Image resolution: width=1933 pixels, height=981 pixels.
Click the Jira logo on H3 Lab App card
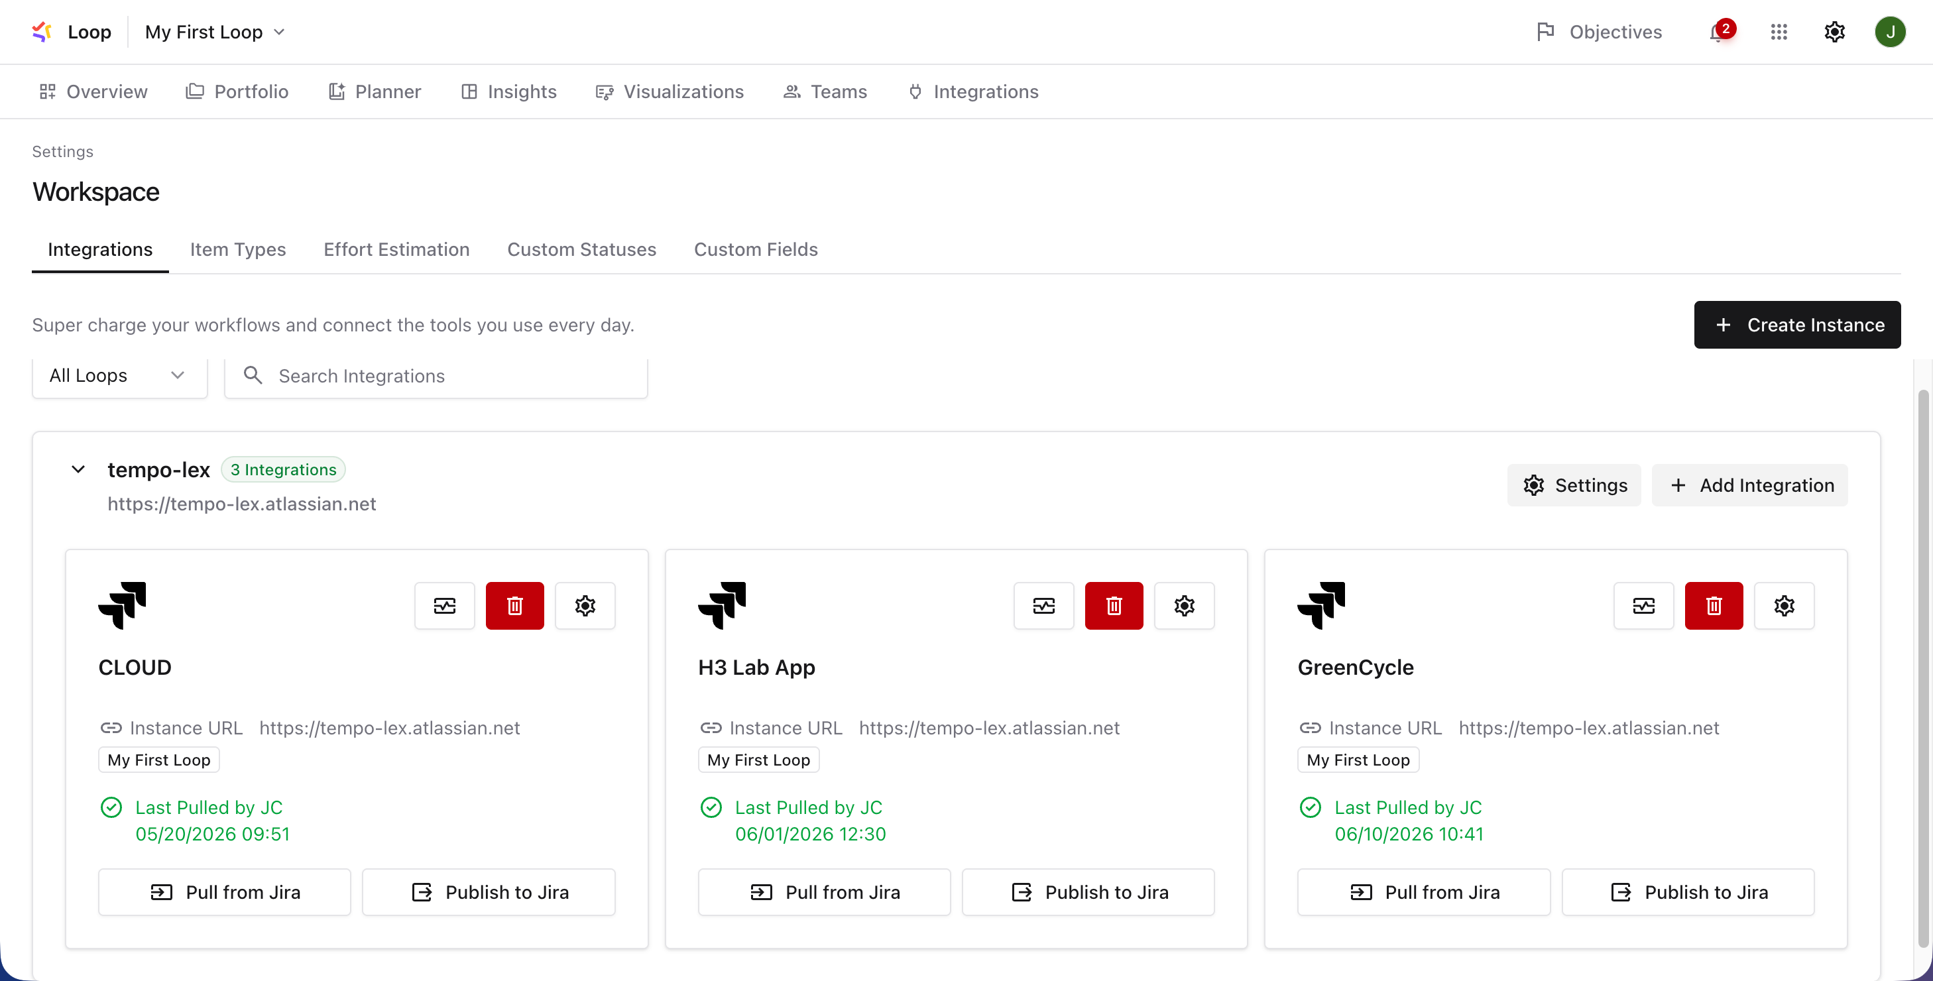click(x=722, y=605)
